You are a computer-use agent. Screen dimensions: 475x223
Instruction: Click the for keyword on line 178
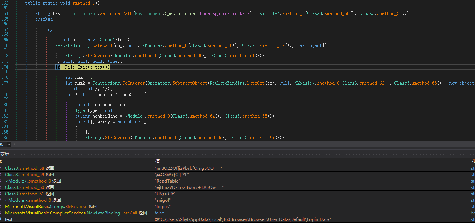[69, 94]
